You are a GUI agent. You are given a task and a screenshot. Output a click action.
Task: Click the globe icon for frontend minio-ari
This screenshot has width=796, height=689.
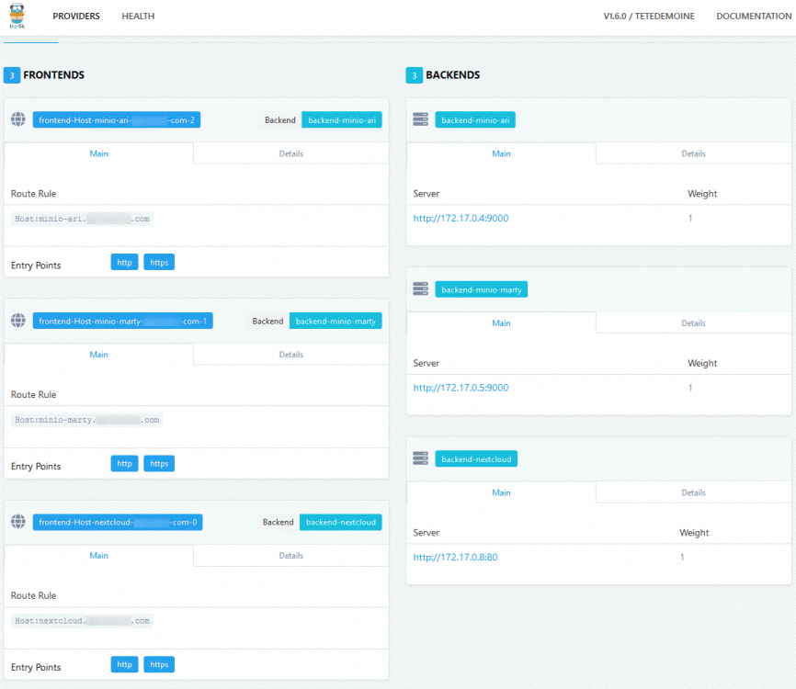18,119
